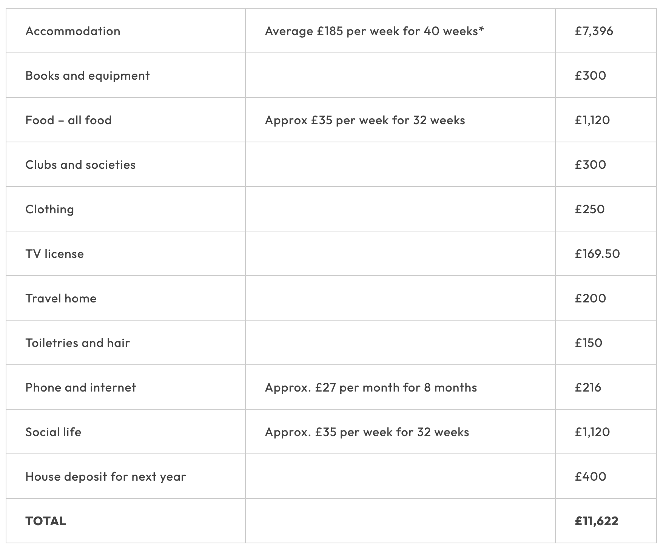
Task: Click the Toiletries and hair label
Action: [x=77, y=343]
